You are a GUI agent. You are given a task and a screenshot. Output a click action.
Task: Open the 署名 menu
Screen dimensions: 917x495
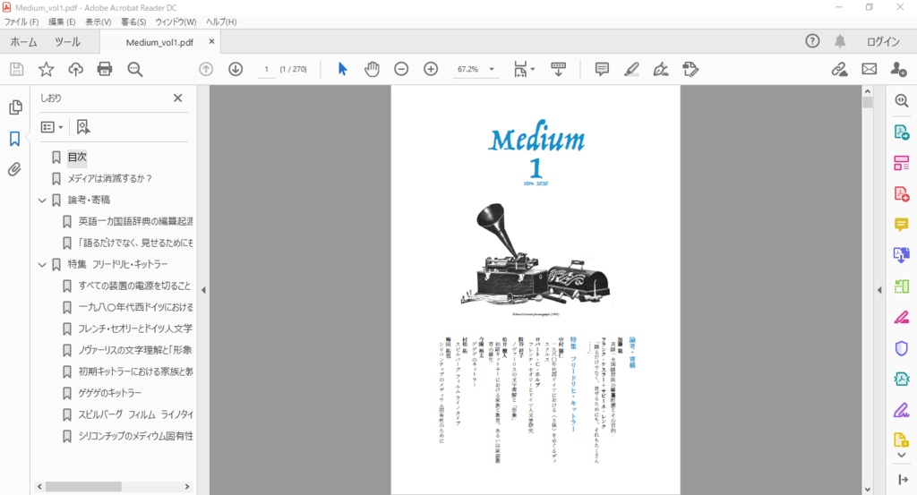pyautogui.click(x=133, y=21)
